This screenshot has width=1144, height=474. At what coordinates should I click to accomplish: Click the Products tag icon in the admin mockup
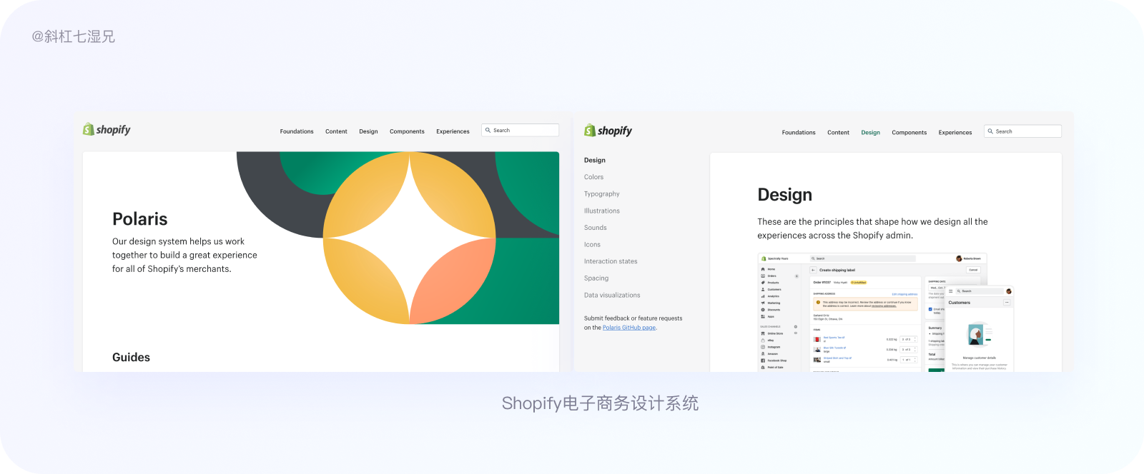coord(763,283)
